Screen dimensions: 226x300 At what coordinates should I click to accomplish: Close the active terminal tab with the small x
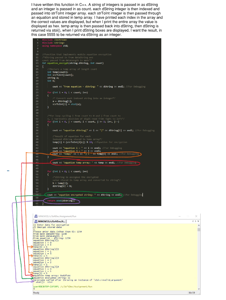pos(198,221)
